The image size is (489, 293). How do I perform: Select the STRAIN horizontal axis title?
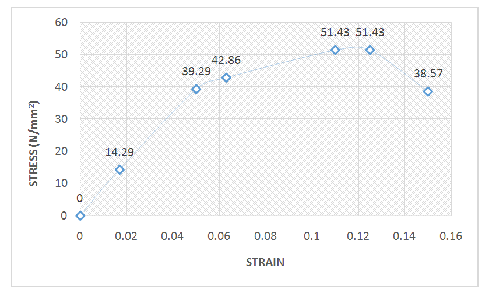[x=265, y=262]
